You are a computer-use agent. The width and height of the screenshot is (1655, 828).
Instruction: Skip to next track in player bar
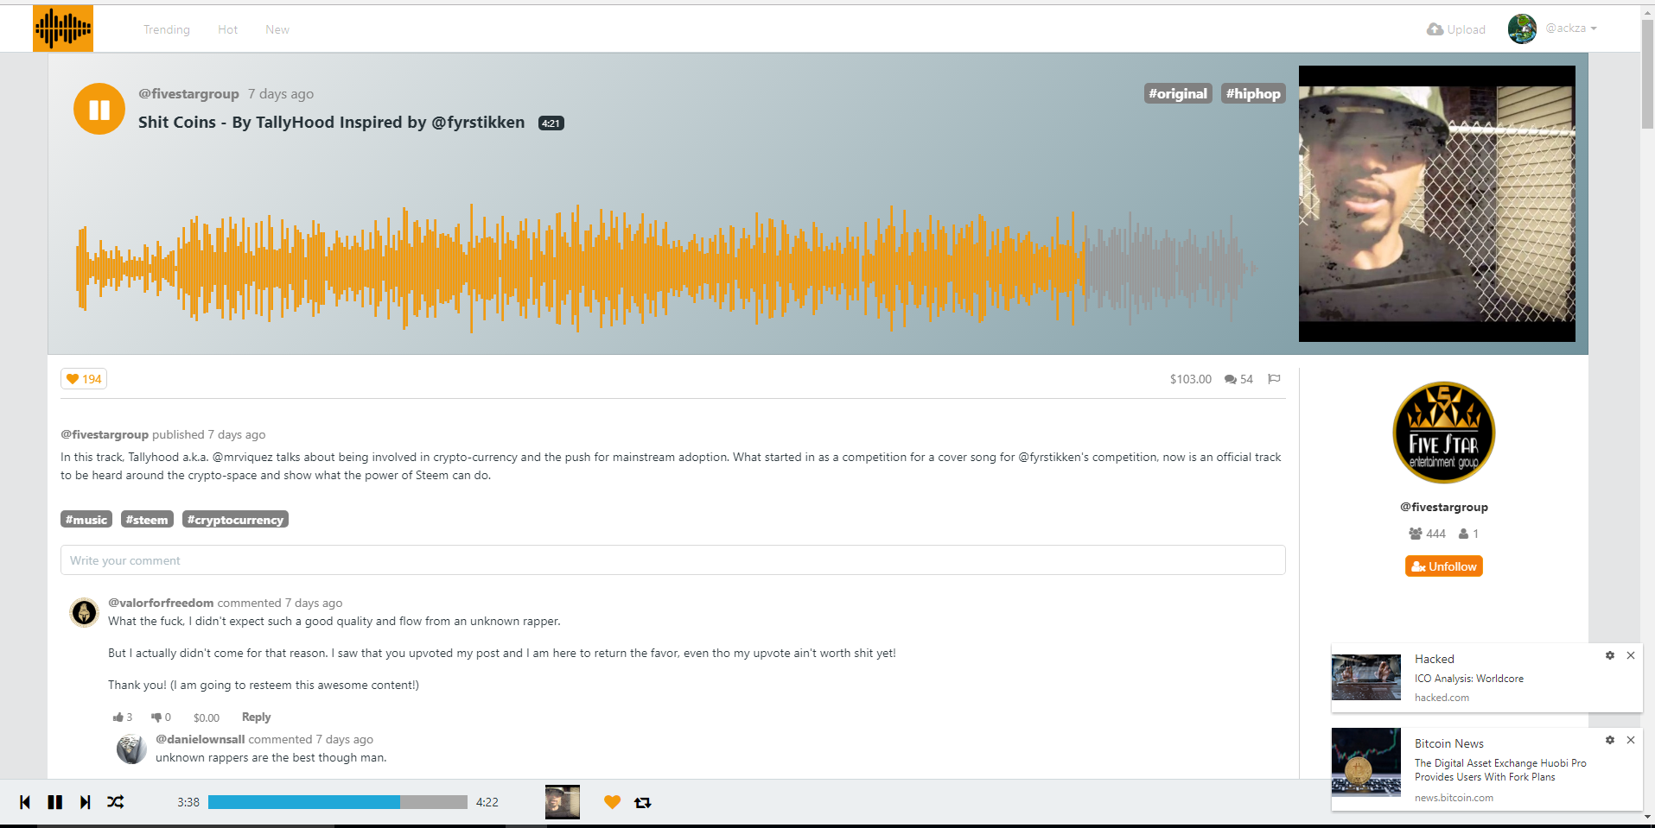tap(85, 802)
